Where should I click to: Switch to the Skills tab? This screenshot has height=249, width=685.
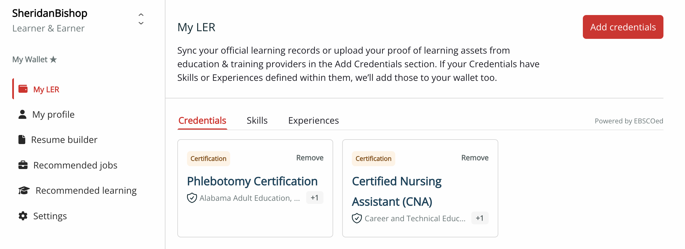pos(257,121)
